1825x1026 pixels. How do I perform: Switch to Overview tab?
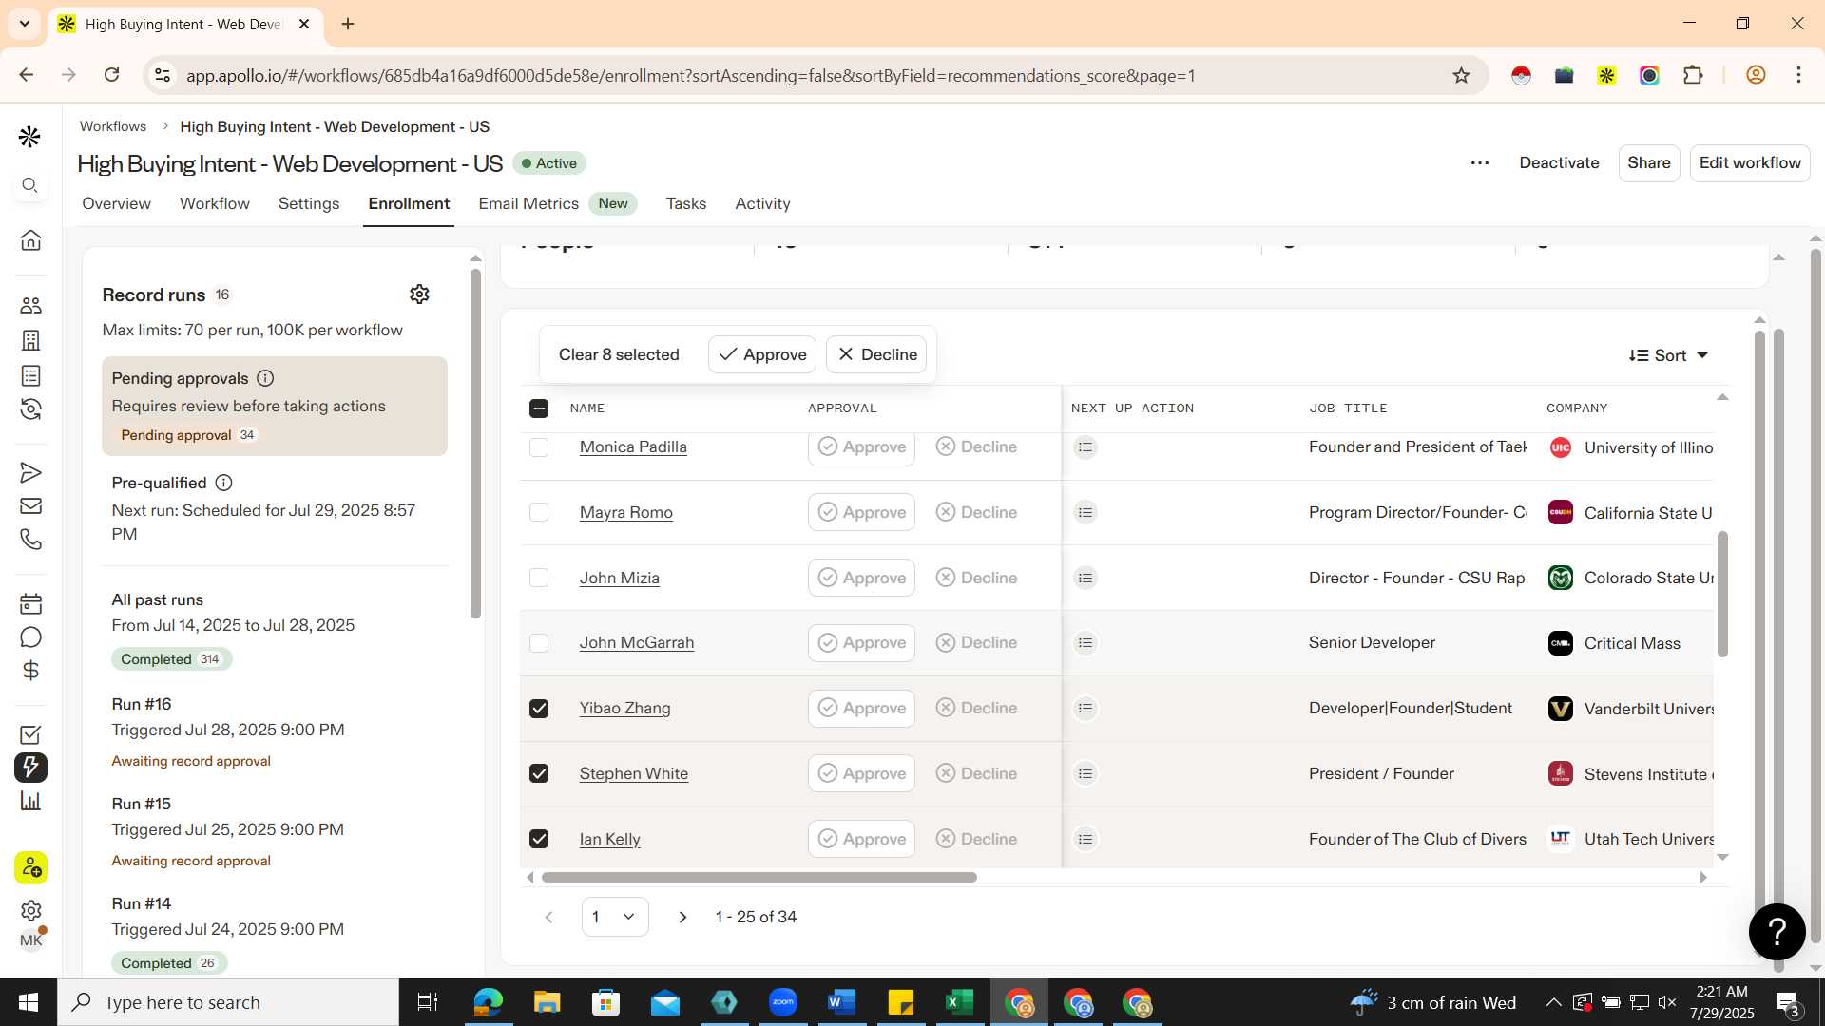pos(116,203)
